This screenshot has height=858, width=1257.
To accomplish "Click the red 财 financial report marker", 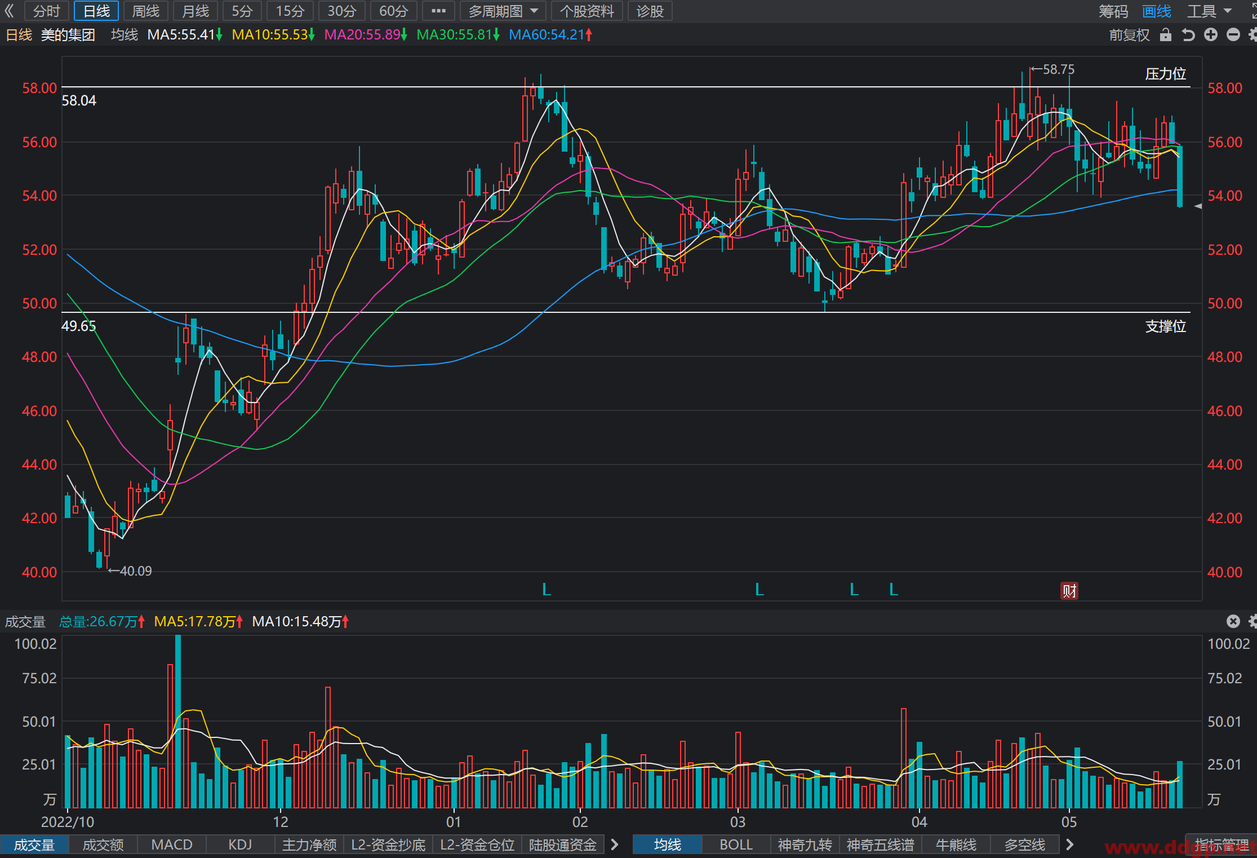I will pyautogui.click(x=1069, y=590).
